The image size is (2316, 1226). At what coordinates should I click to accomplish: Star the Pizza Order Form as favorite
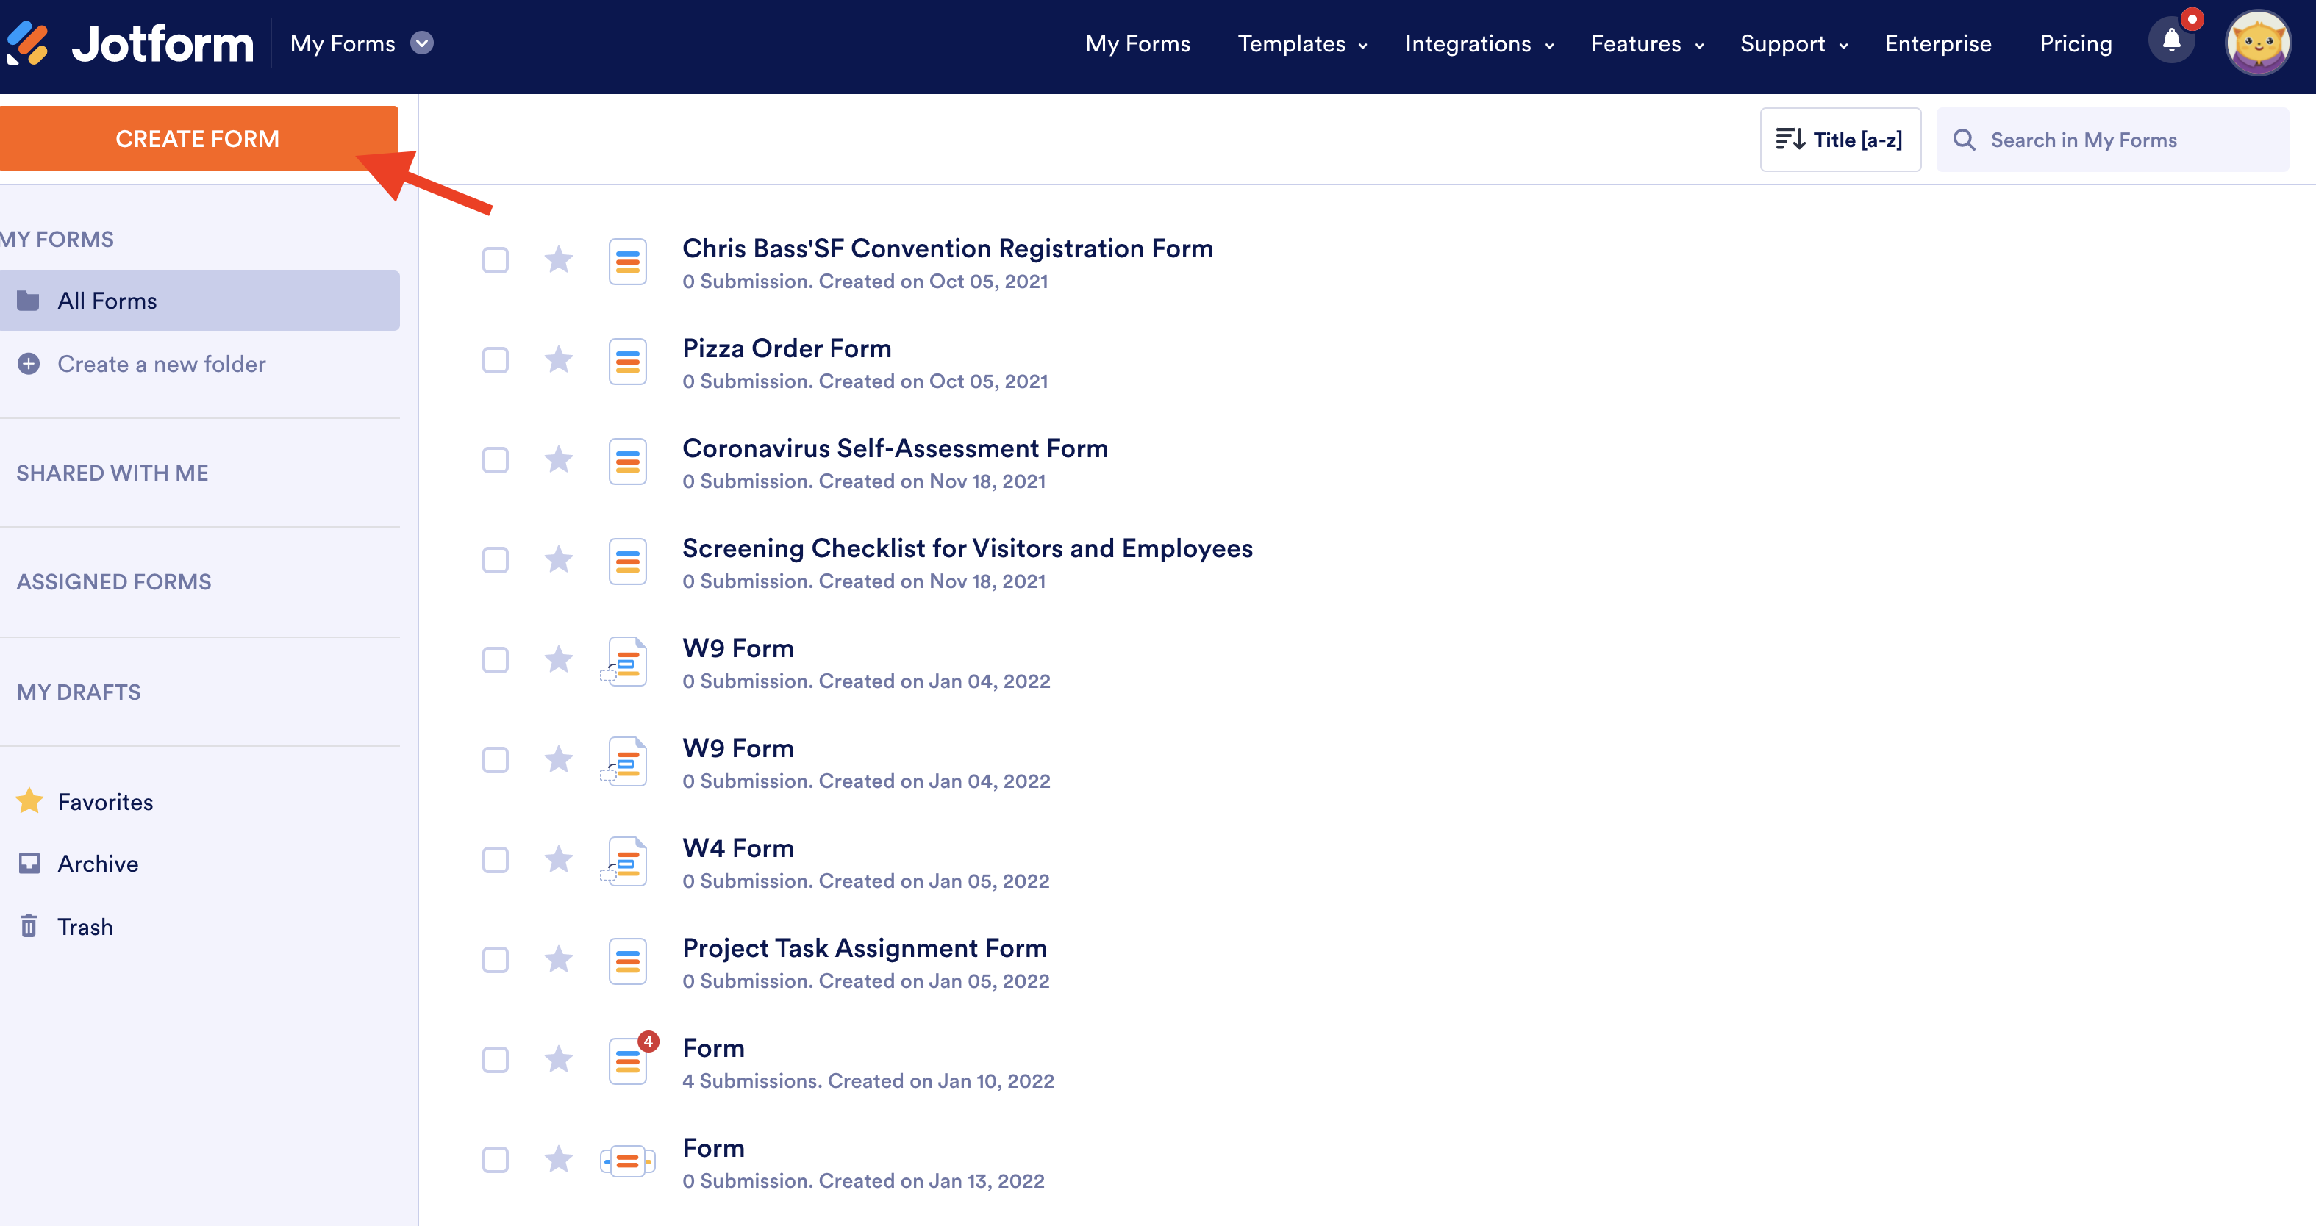coord(558,360)
